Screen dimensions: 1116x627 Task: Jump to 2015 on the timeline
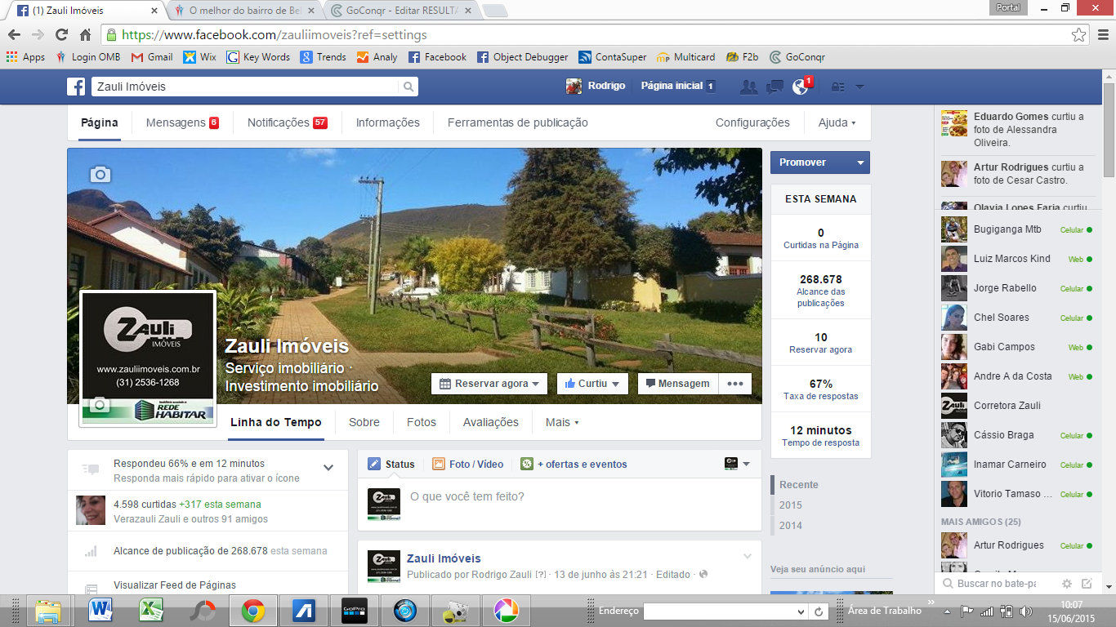791,505
